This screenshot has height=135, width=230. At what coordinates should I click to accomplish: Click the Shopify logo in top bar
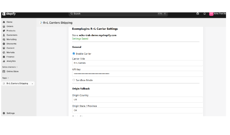point(9,14)
